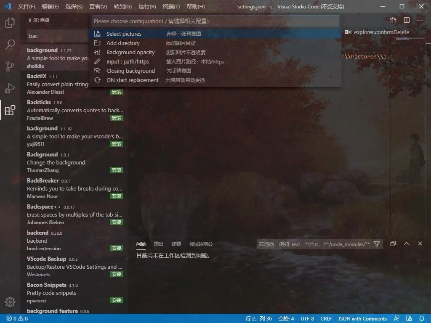Click JSON with Comments language mode
Screen dimensions: 431x323
pyautogui.click(x=362, y=319)
